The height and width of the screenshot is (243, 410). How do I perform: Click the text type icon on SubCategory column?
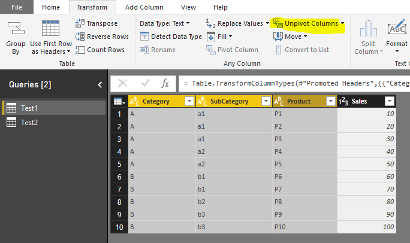point(202,101)
